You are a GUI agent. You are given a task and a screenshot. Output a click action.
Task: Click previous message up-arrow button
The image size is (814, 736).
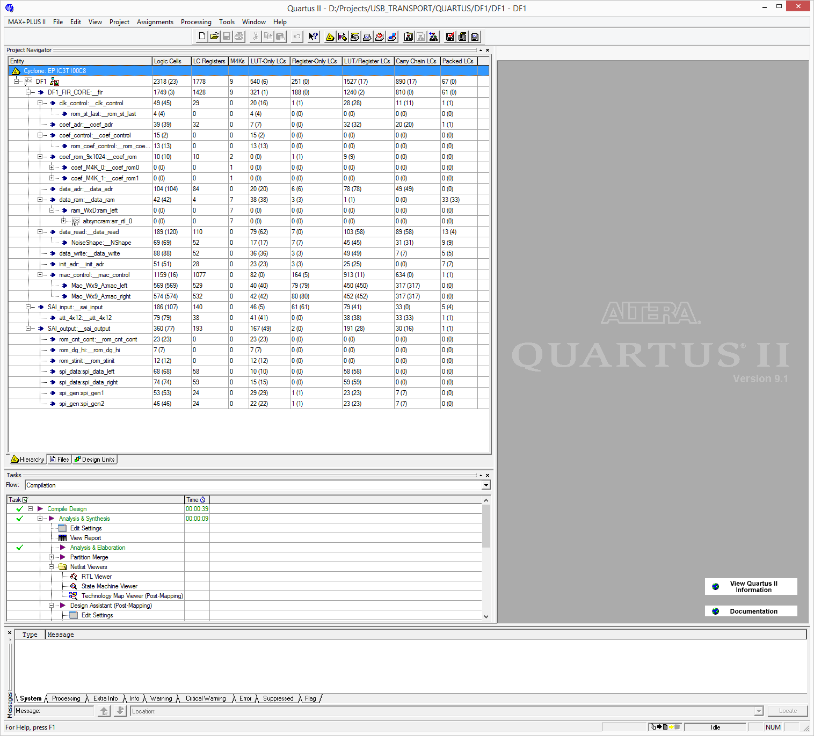pyautogui.click(x=104, y=711)
